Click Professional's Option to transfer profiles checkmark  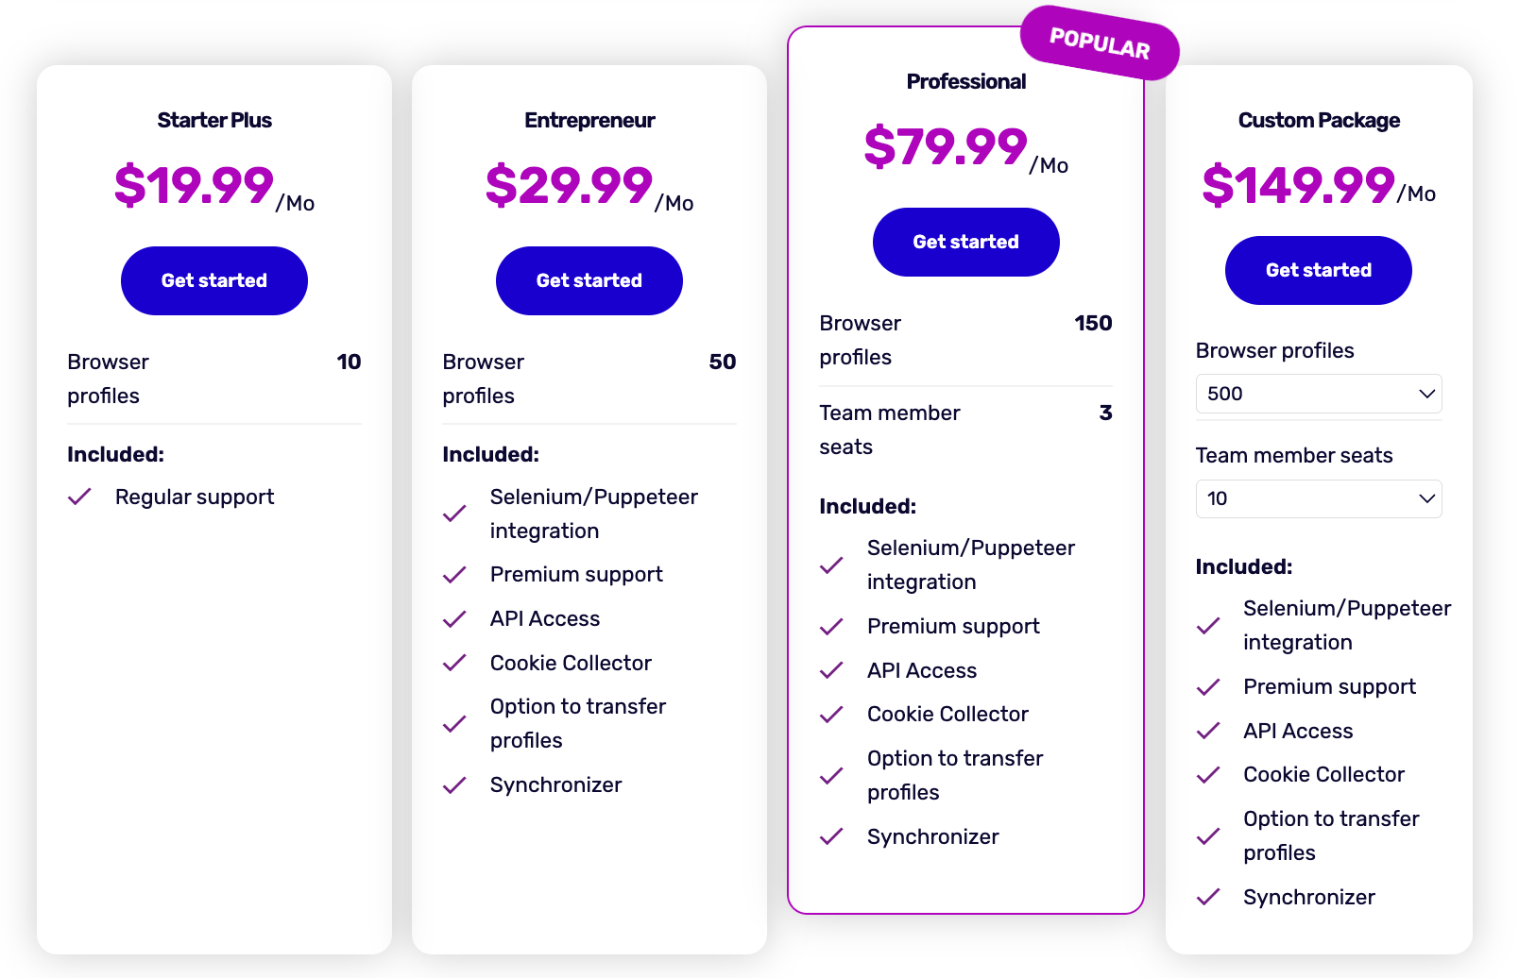[x=831, y=776]
